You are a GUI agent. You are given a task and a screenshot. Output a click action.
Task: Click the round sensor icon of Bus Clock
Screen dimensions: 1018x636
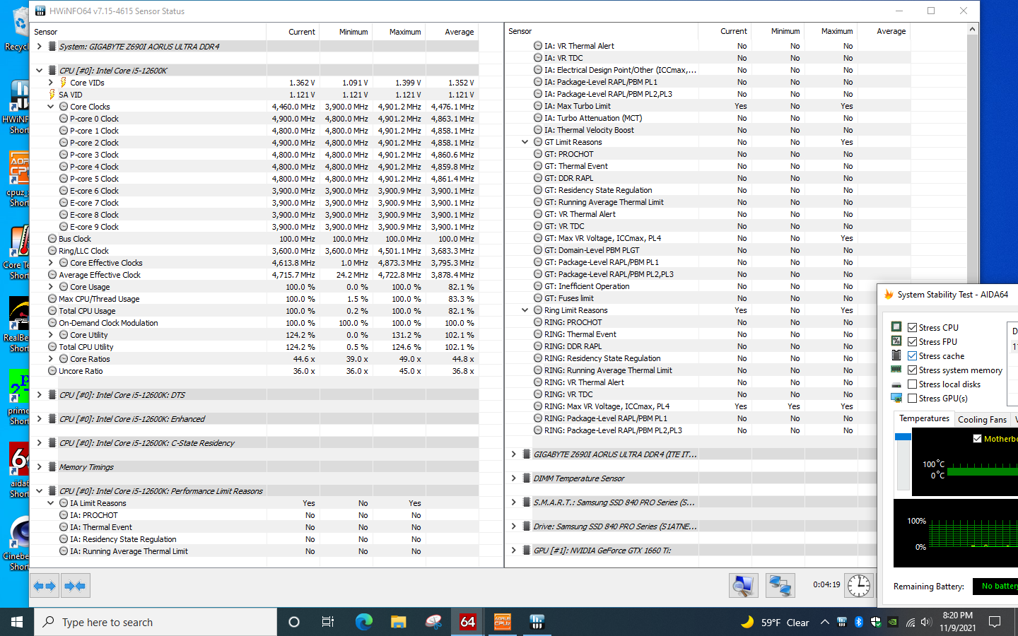coord(52,239)
